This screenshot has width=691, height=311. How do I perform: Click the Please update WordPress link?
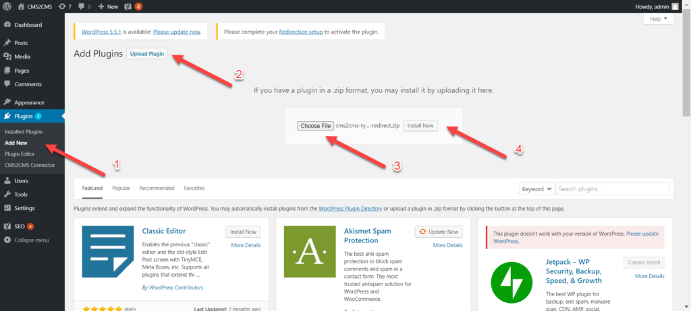pos(576,238)
